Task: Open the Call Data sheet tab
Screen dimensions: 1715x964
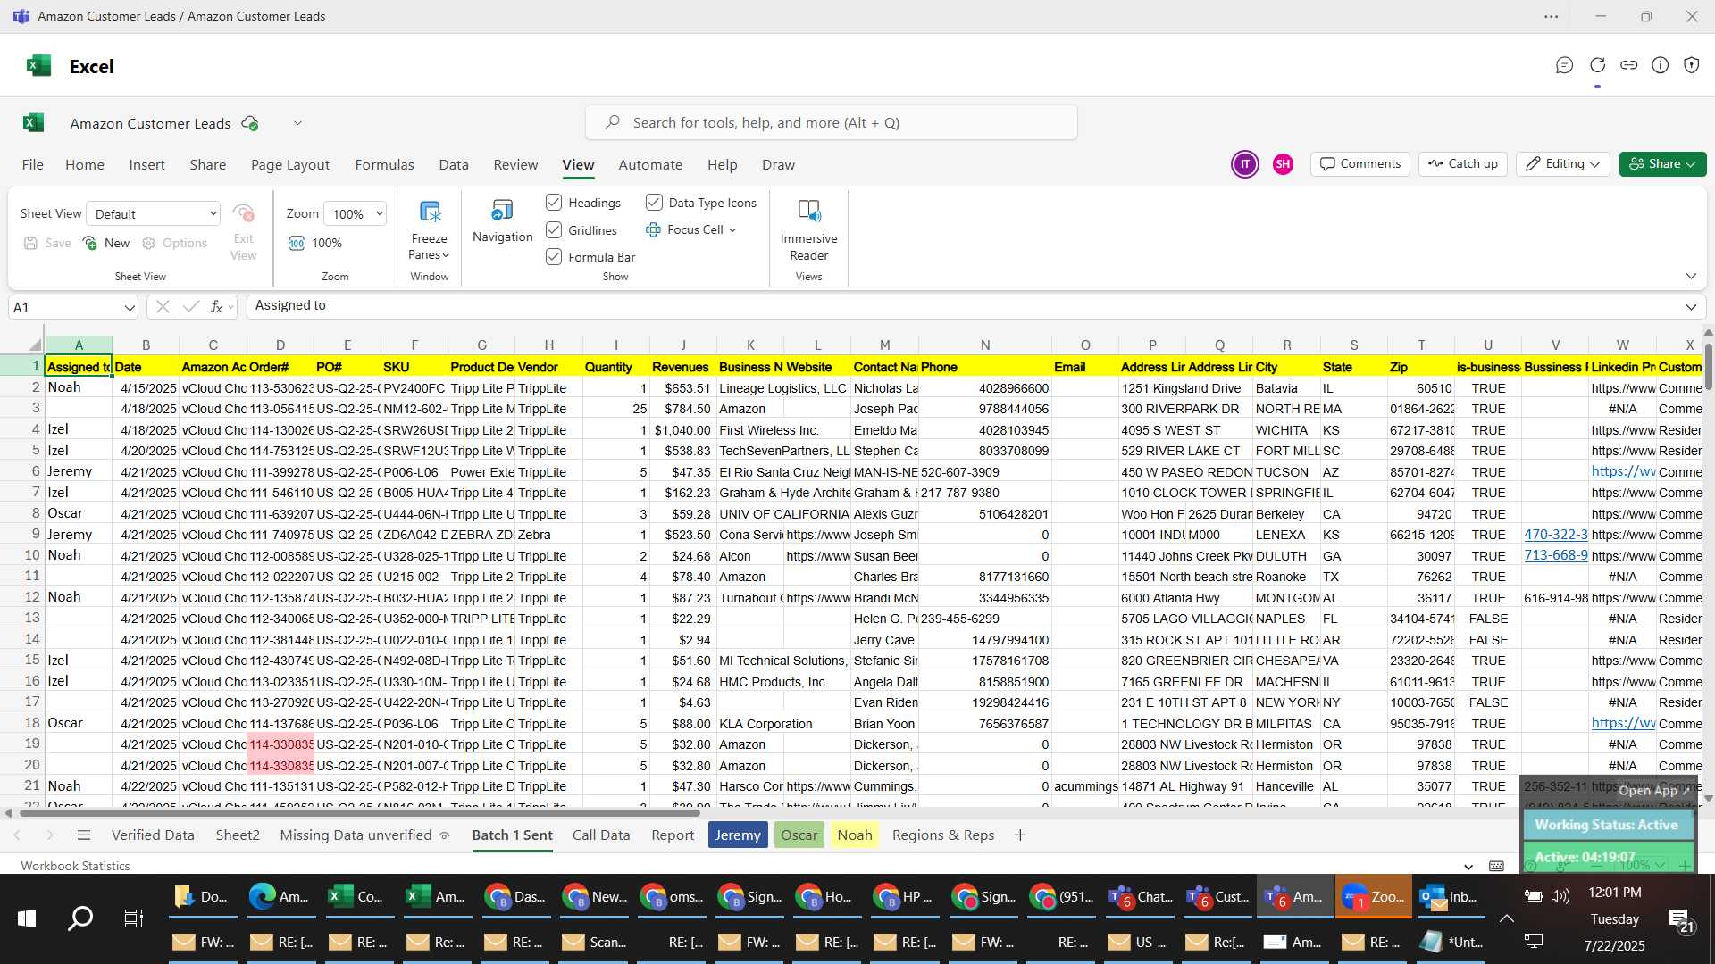Action: (601, 835)
